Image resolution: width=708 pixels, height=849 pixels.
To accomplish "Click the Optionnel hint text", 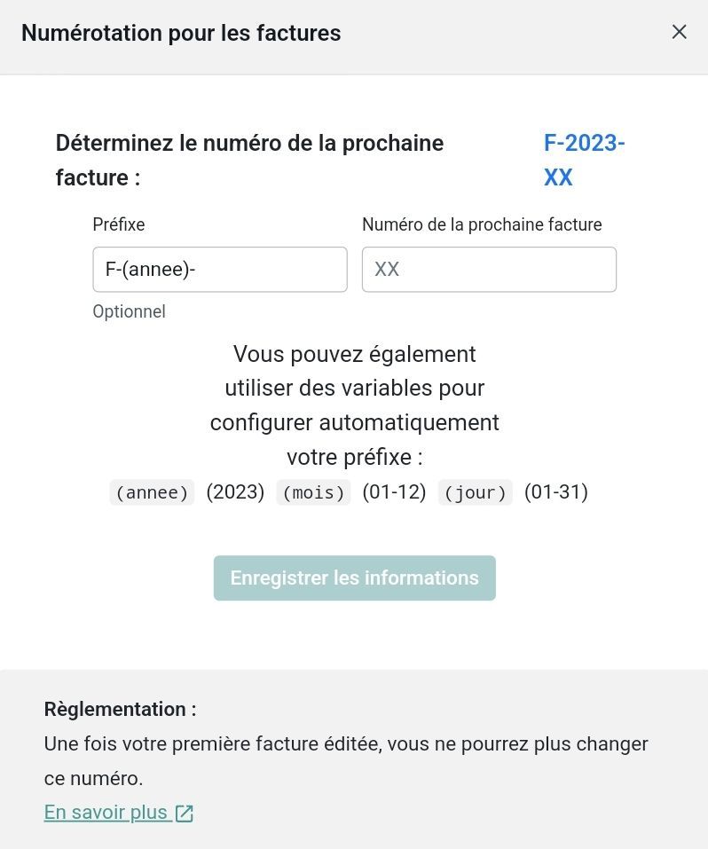I will [x=129, y=311].
